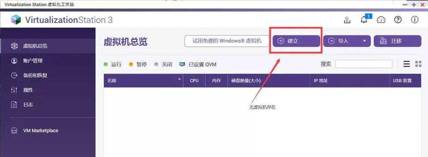Click the gray 关闭 status legend
The image size is (428, 157).
tap(163, 64)
